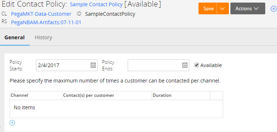Focus the empty Policy Ends field
Image resolution: width=277 pixels, height=132 pixels.
pos(158,65)
